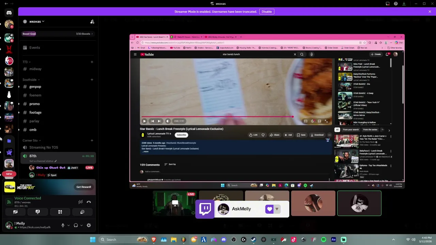
Task: Open the Events entry
Action: click(58, 48)
